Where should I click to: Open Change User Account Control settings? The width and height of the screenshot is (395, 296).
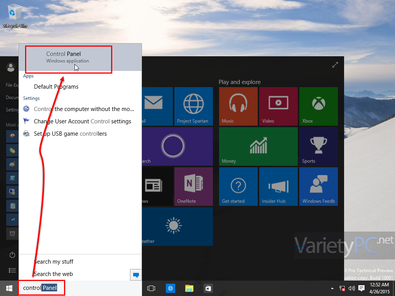point(80,121)
